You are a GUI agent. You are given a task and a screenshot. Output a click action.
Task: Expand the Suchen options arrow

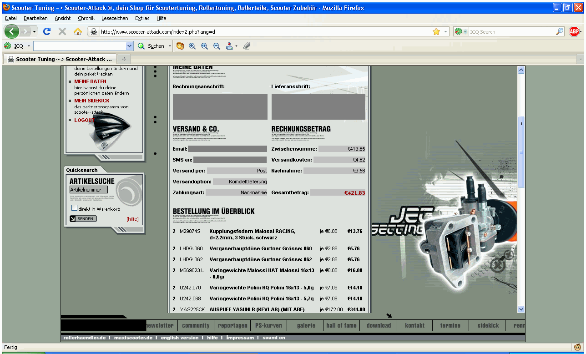click(x=170, y=46)
